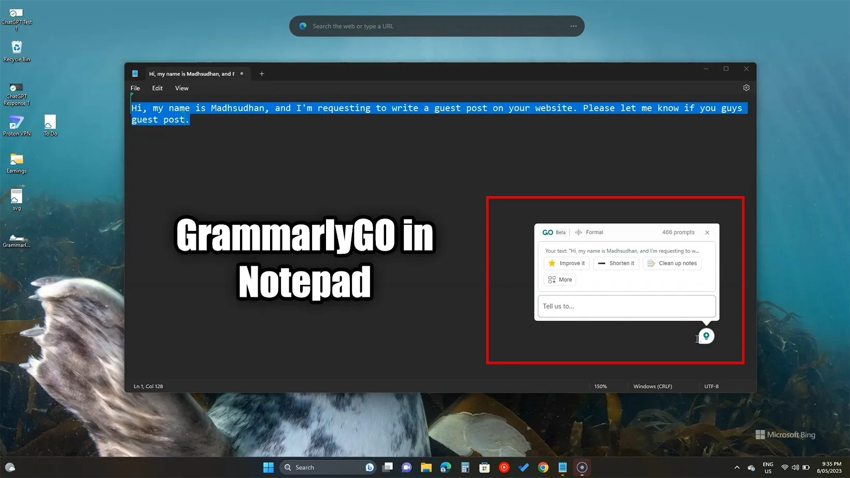Click the GrammarlyGO lightbulb icon
Viewport: 850px width, 478px height.
[x=705, y=336]
